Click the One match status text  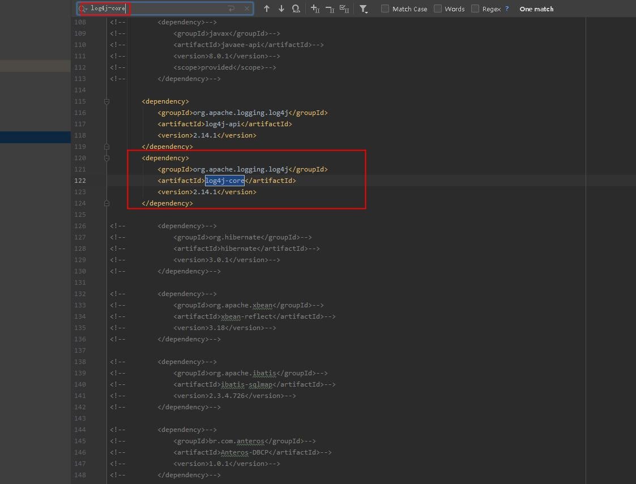536,9
